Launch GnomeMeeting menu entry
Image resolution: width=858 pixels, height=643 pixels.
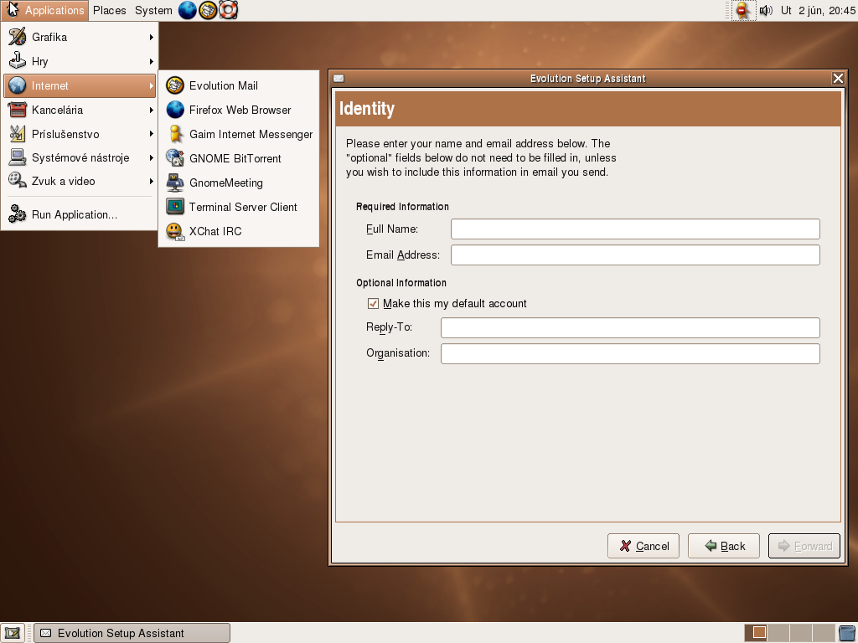pyautogui.click(x=239, y=183)
